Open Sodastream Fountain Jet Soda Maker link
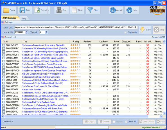This screenshot has width=167, height=130. tap(43, 45)
